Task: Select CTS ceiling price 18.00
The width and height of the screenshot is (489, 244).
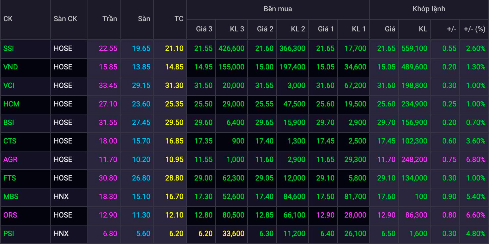Action: [x=108, y=141]
